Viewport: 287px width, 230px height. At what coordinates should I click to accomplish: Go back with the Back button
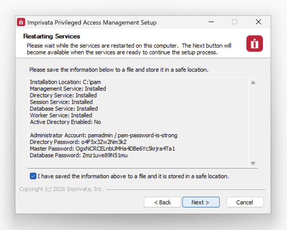[162, 202]
